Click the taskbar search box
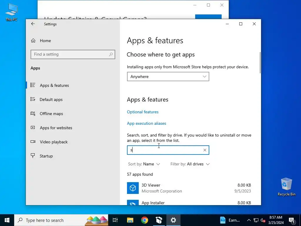Screen dimensions: 301x226 pos(61,220)
